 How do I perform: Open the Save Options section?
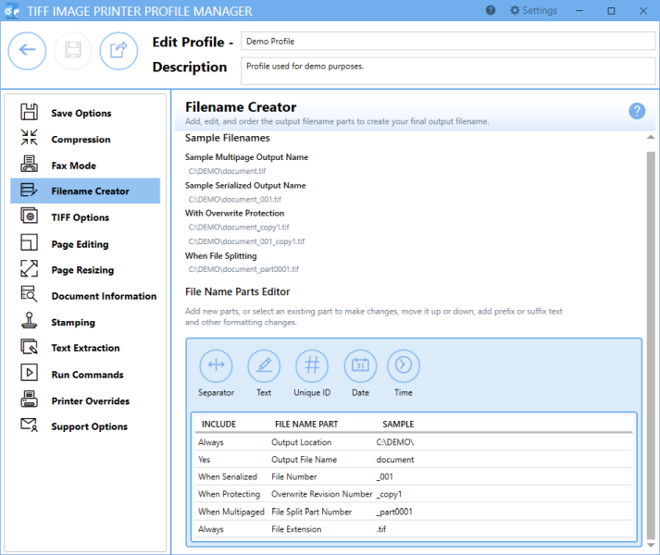pyautogui.click(x=85, y=113)
